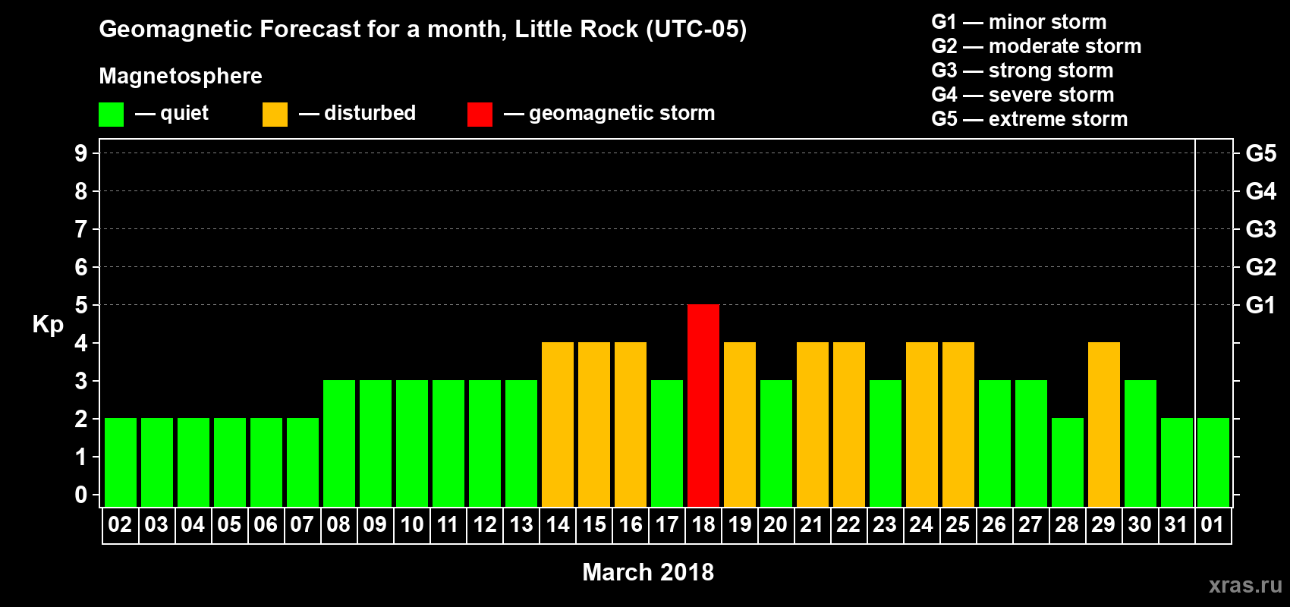Click the date label 25 on the axis
This screenshot has height=607, width=1290.
click(x=958, y=524)
